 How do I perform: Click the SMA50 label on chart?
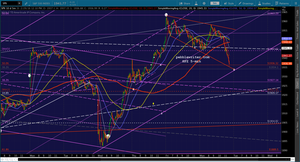pyautogui.click(x=6, y=49)
